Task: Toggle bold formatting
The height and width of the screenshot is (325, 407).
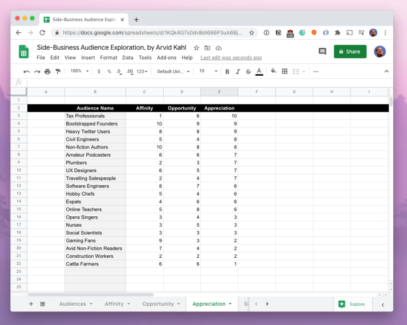Action: coord(227,71)
